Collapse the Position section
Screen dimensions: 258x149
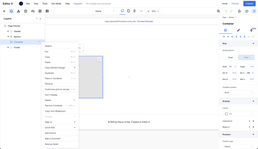253,135
